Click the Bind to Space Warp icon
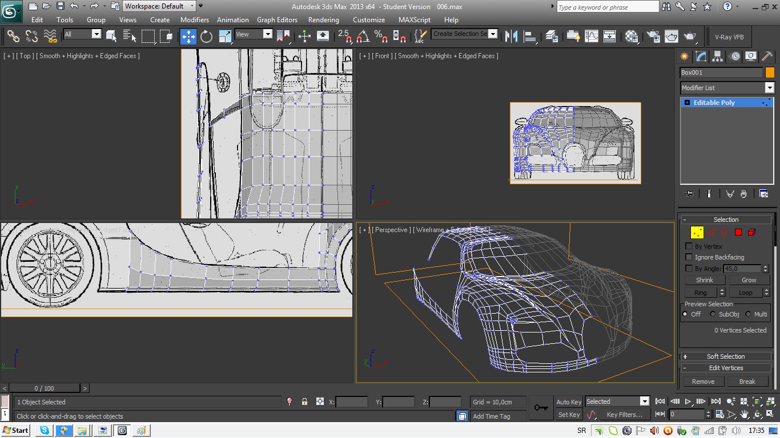780x438 pixels. [51, 36]
